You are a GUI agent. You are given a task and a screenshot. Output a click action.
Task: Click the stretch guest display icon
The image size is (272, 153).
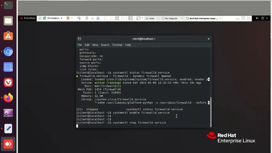138,18
